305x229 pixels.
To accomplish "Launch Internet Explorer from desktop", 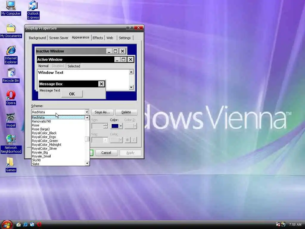I will (x=11, y=55).
